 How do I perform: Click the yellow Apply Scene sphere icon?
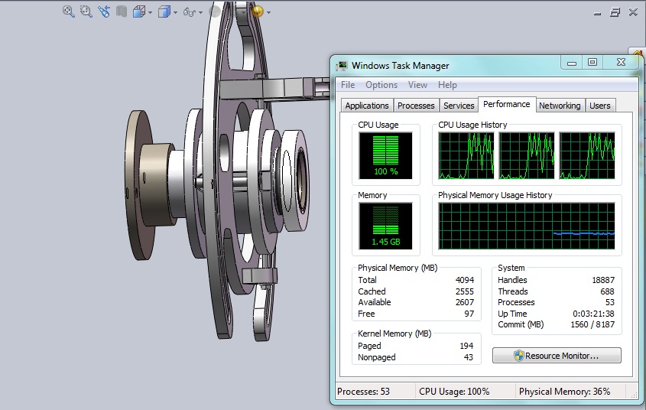[x=258, y=11]
